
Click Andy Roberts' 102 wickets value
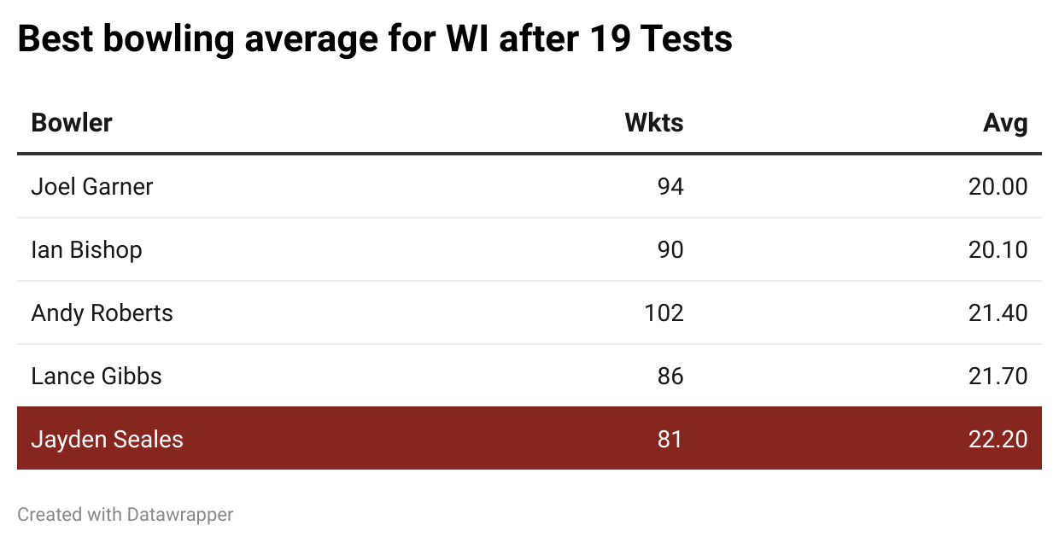(x=664, y=313)
